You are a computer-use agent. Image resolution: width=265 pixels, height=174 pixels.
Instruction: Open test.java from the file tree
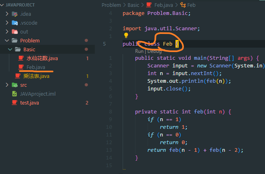click(29, 103)
